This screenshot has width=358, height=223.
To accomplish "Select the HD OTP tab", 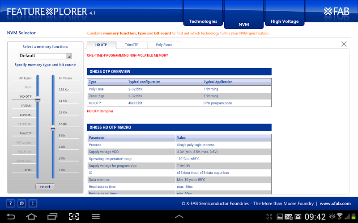I will tap(101, 45).
